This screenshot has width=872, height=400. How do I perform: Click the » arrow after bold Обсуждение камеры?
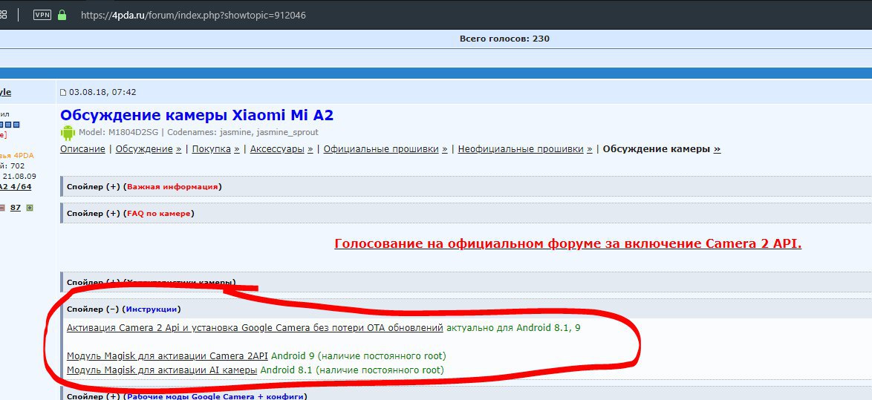tap(718, 149)
